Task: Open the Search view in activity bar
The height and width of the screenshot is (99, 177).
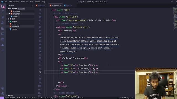Action: 3,12
